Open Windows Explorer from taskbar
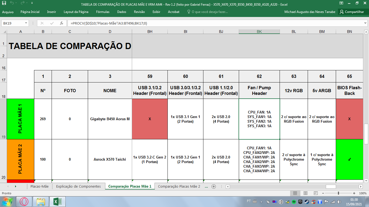The height and width of the screenshot is (207, 369). pos(41,202)
